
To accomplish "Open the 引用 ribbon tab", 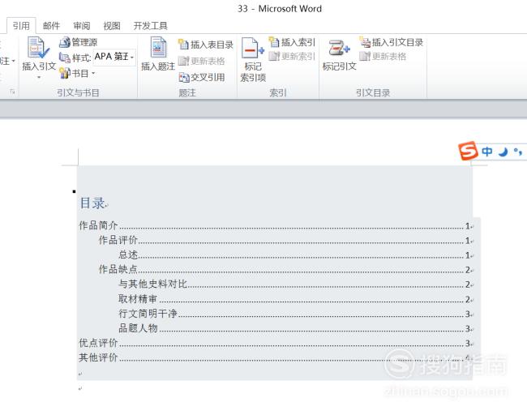I will tap(21, 26).
